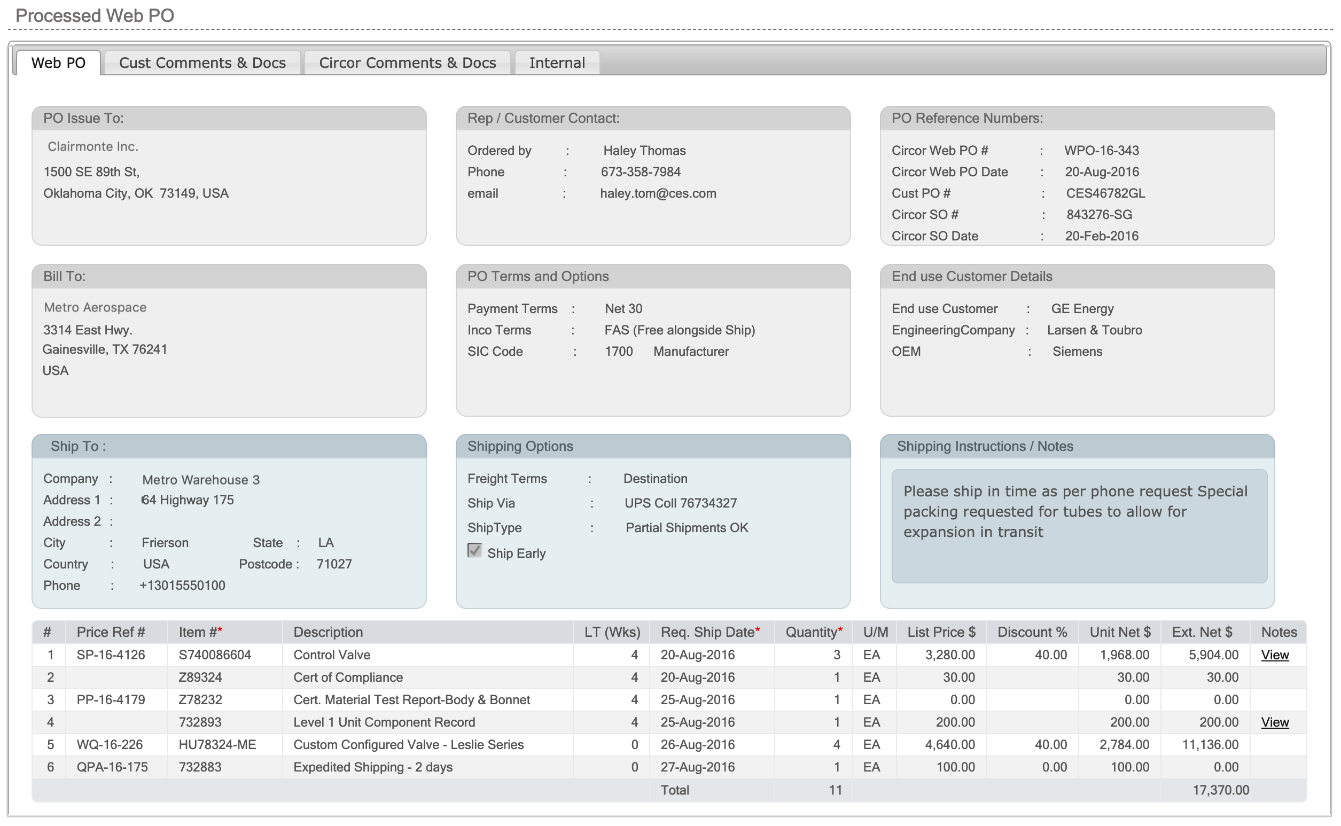Click ordered by name Haley Thomas

644,151
